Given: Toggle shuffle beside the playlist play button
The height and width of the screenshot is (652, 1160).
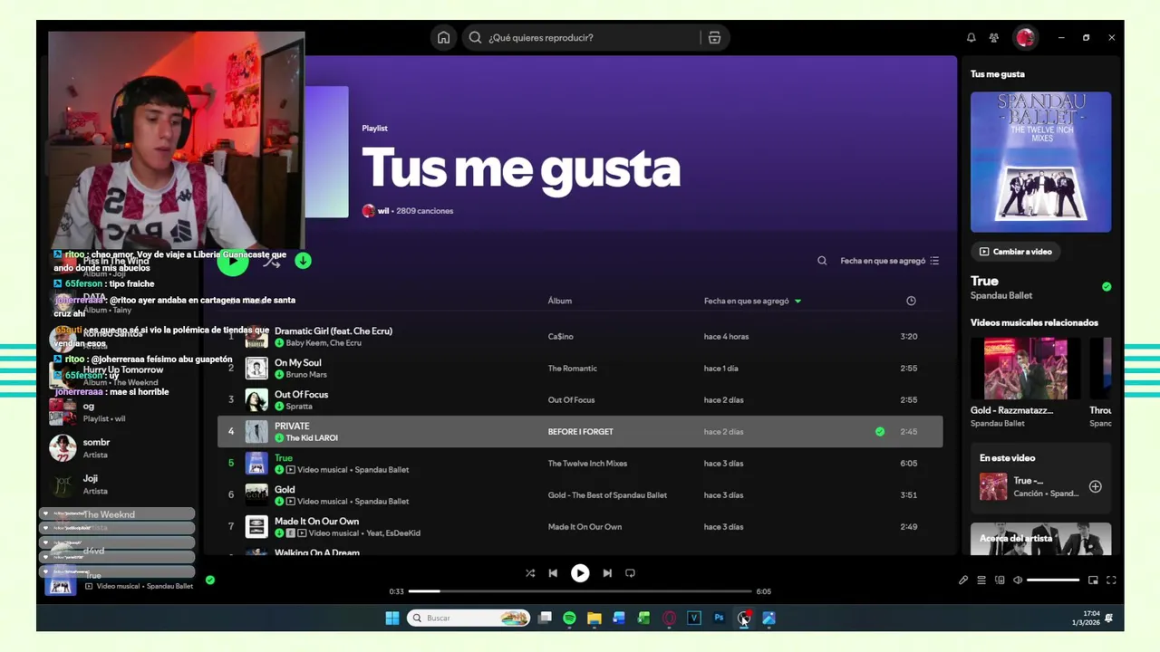Looking at the screenshot, I should [271, 261].
